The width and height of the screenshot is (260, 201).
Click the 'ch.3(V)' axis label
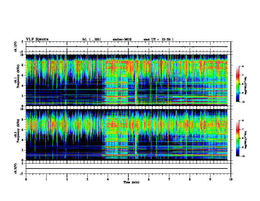(16, 169)
